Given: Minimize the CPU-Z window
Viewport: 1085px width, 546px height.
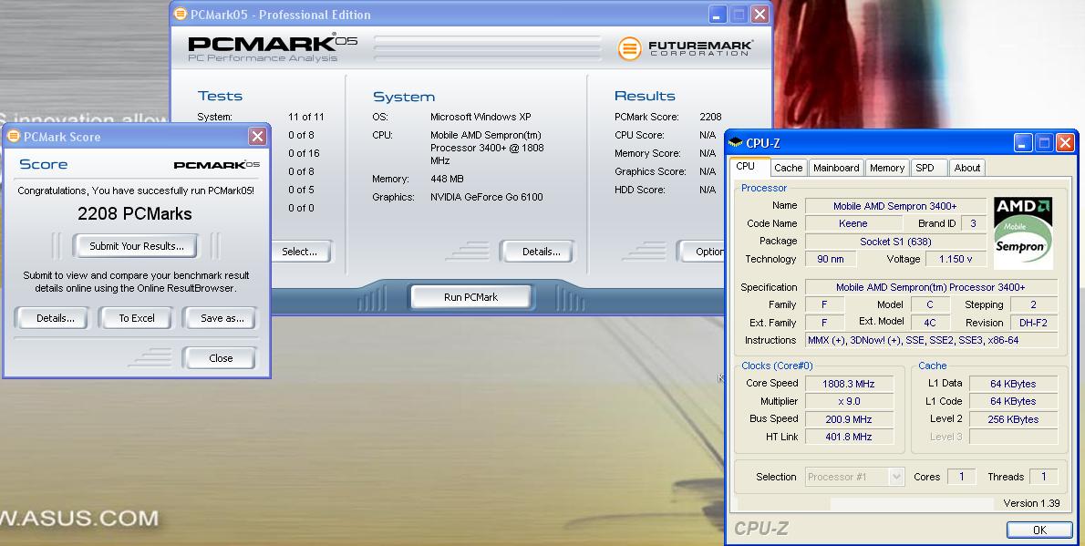Looking at the screenshot, I should (1023, 143).
